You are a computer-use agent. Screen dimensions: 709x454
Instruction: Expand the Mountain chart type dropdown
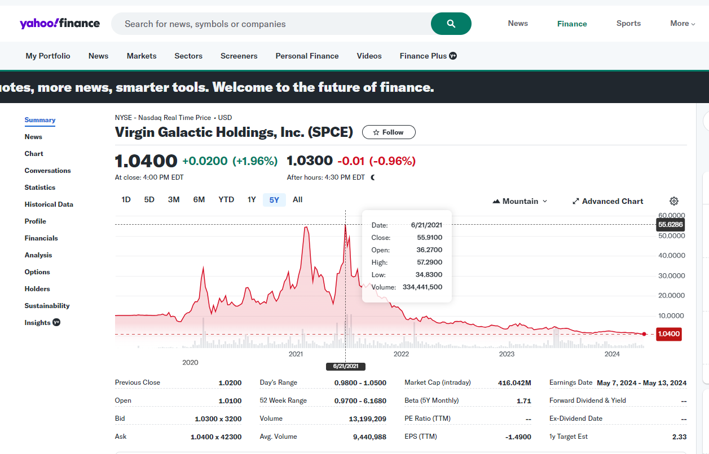click(x=519, y=201)
